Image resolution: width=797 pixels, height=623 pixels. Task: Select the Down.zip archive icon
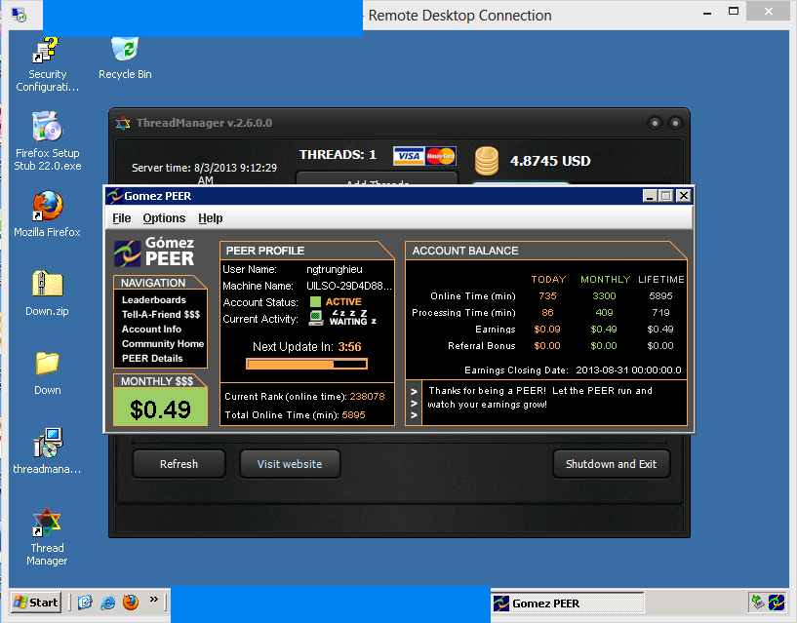47,293
